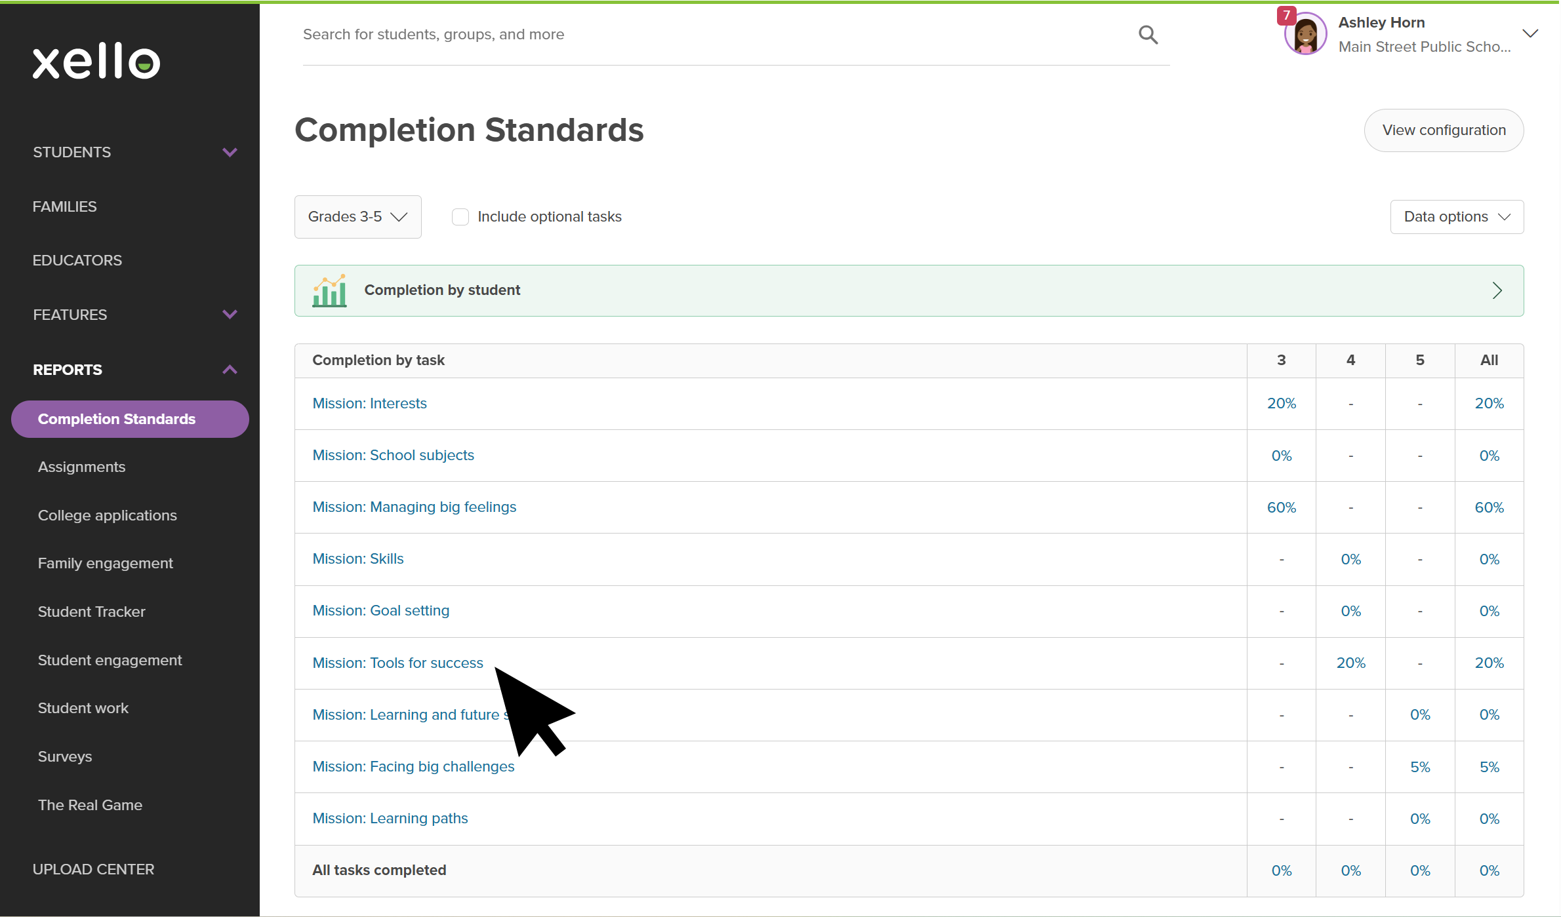This screenshot has height=917, width=1561.
Task: Go to Student Tracker report
Action: (91, 612)
